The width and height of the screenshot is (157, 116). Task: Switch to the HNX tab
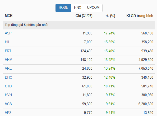tap(77, 8)
